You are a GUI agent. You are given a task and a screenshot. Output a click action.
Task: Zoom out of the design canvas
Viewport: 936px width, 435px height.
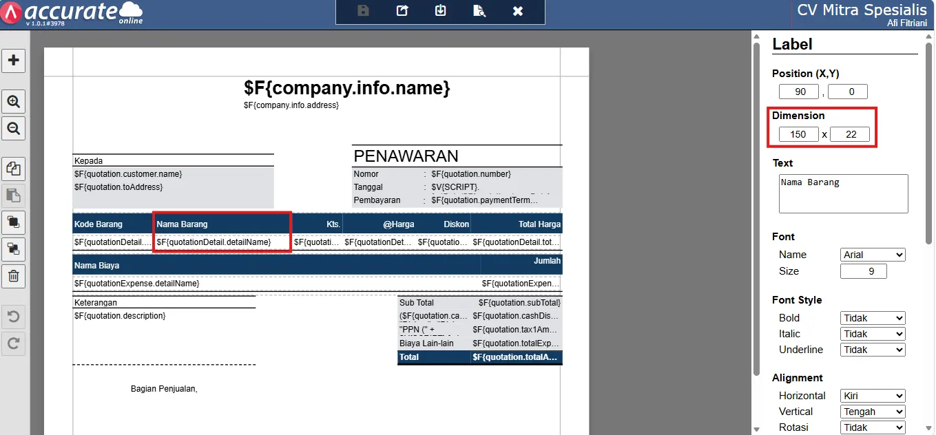point(13,128)
